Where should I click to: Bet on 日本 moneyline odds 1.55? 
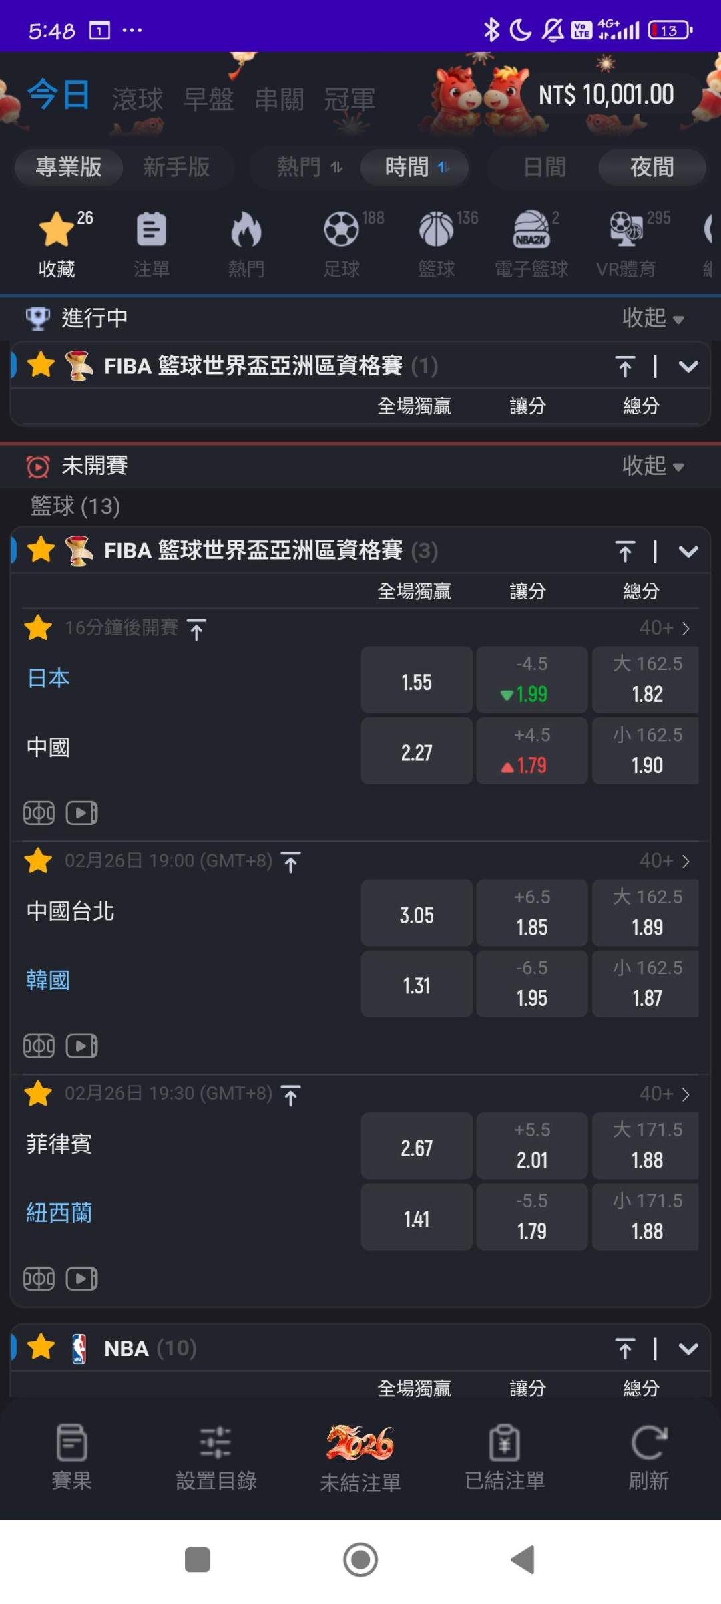coord(417,680)
